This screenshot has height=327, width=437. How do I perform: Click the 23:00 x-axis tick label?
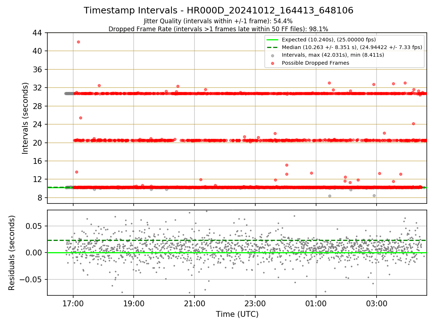click(x=255, y=303)
